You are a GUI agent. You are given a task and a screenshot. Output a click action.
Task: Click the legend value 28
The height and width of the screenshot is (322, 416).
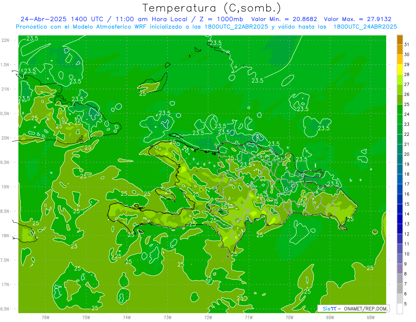[x=407, y=74]
